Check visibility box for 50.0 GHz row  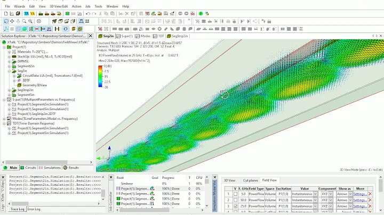(235, 200)
